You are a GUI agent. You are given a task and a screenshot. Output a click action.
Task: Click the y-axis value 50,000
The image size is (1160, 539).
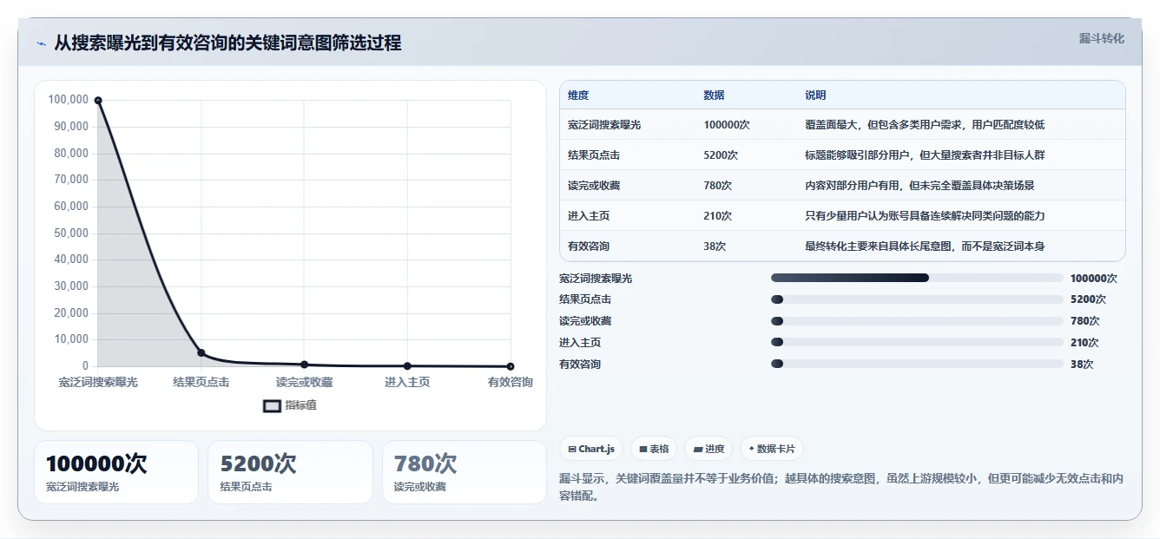(x=71, y=233)
